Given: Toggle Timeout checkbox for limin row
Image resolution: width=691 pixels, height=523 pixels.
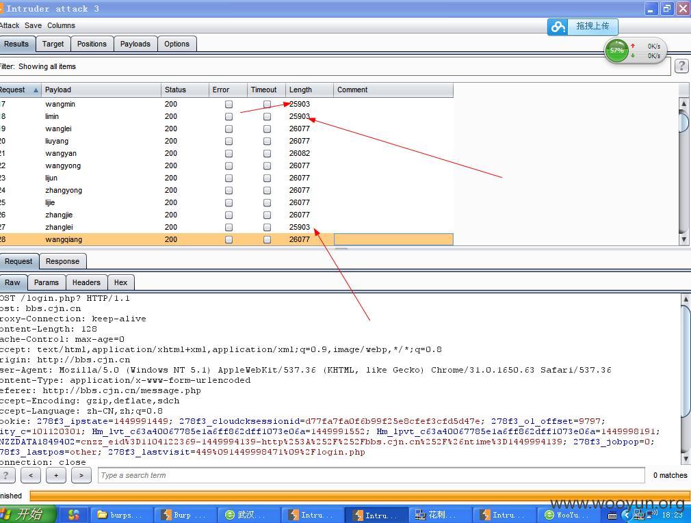Looking at the screenshot, I should tap(267, 117).
